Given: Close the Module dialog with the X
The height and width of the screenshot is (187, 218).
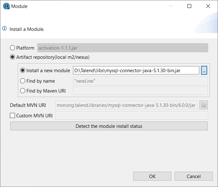Looking at the screenshot, I should pos(208,6).
